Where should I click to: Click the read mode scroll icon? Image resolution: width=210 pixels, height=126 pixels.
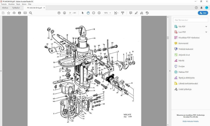[x=122, y=13]
